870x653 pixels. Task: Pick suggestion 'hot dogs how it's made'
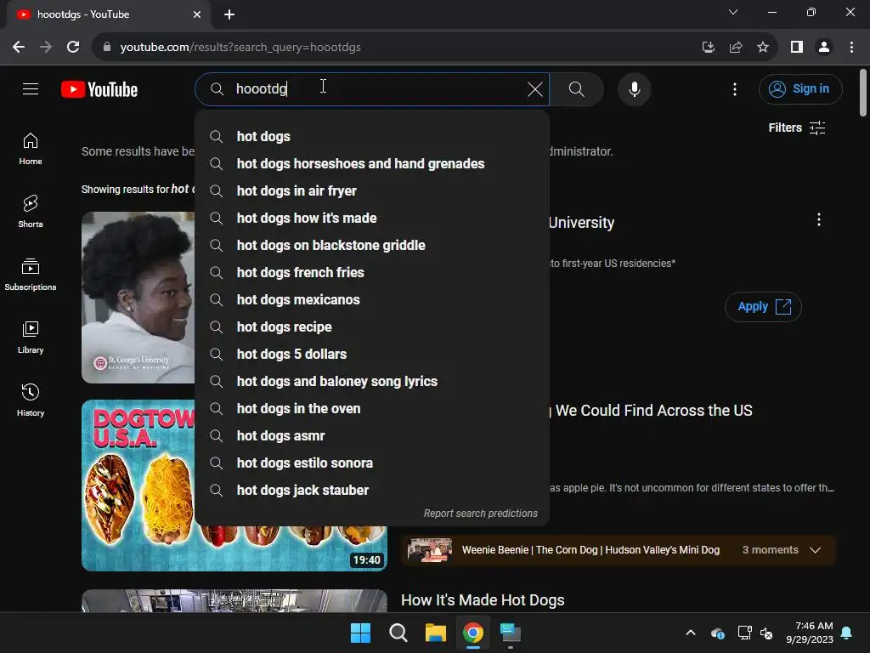pos(372,219)
